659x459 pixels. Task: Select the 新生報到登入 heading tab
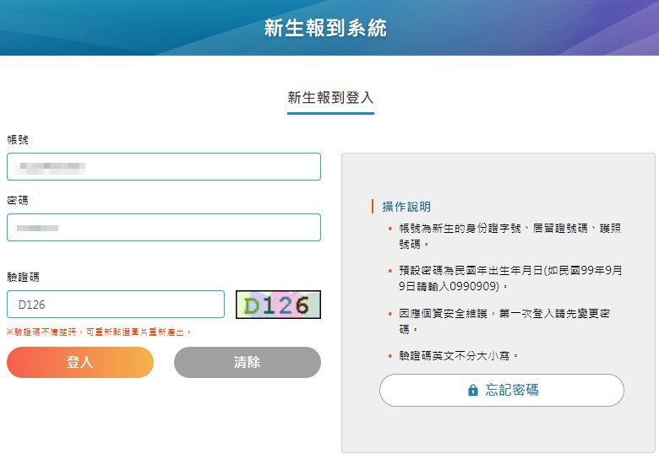[330, 97]
